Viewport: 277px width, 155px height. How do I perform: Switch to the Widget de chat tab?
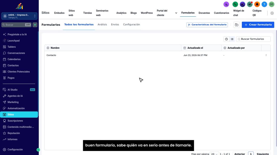(x=239, y=13)
